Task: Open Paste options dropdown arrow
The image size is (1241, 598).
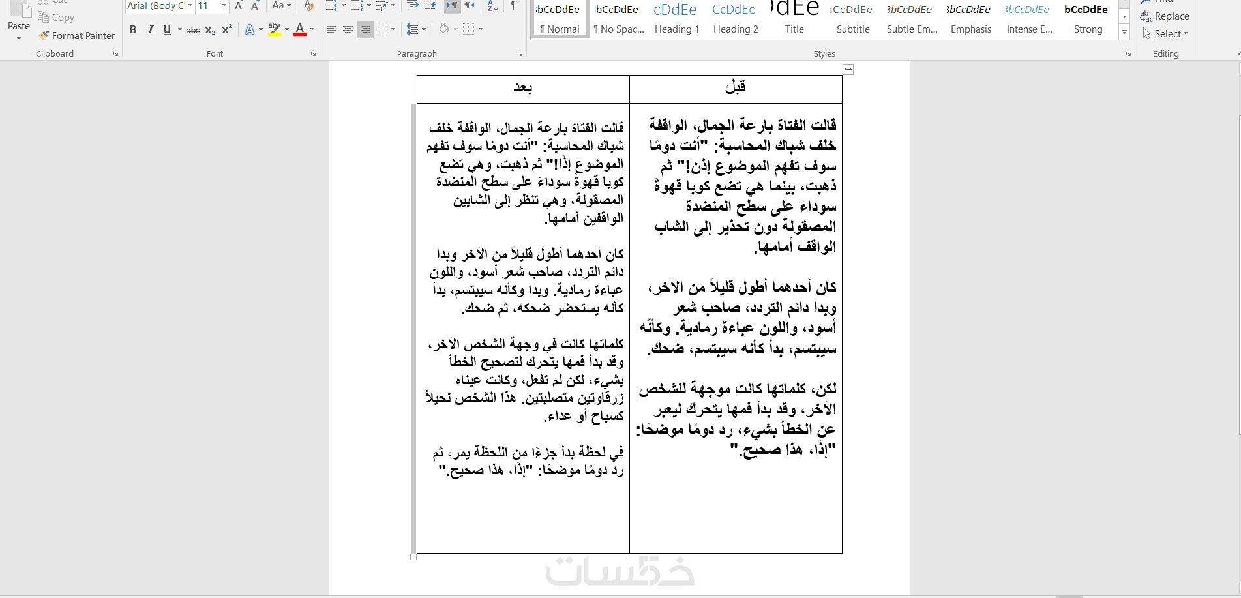Action: click(19, 38)
